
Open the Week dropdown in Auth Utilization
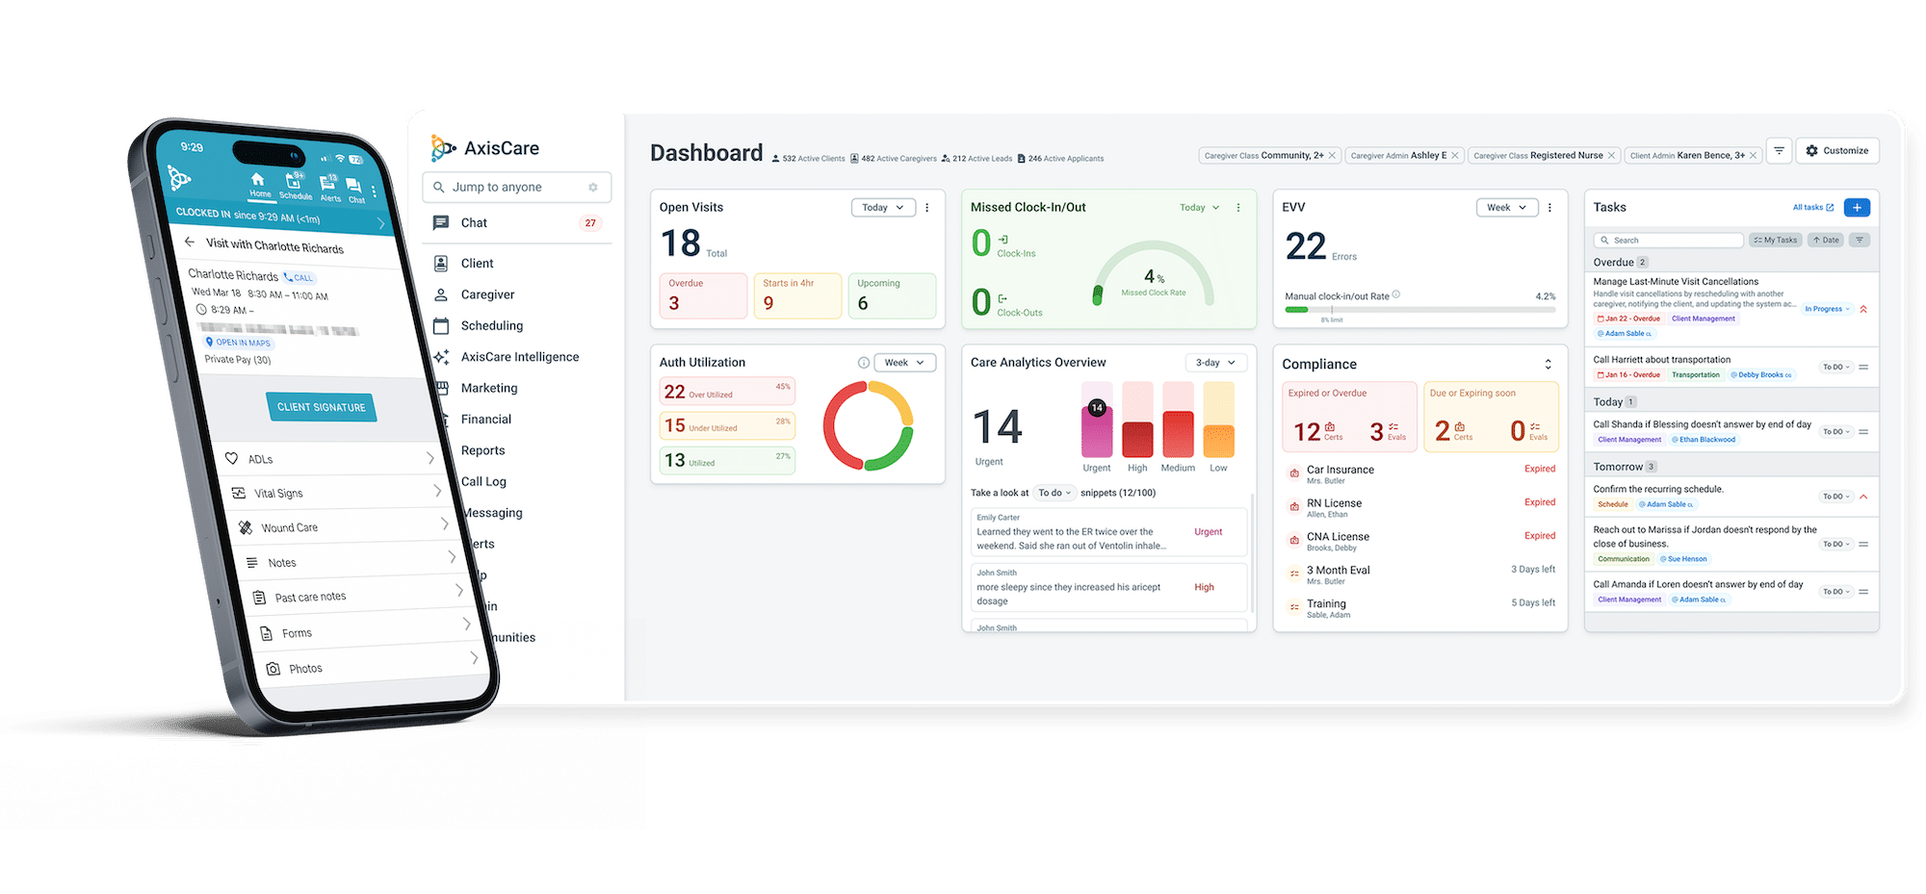click(x=905, y=363)
